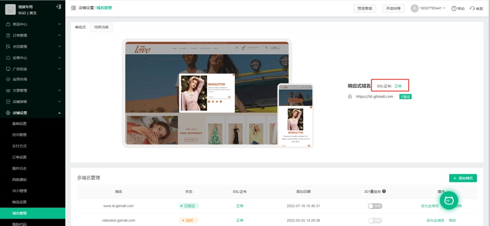
Task: Click the 301重定向 question mark tooltip icon
Action: (x=384, y=191)
